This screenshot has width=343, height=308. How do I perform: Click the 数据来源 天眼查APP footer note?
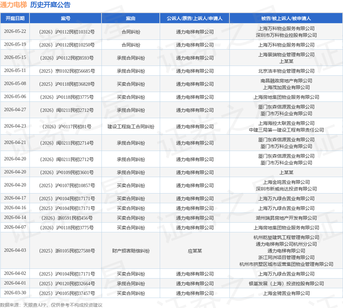pos(51,305)
